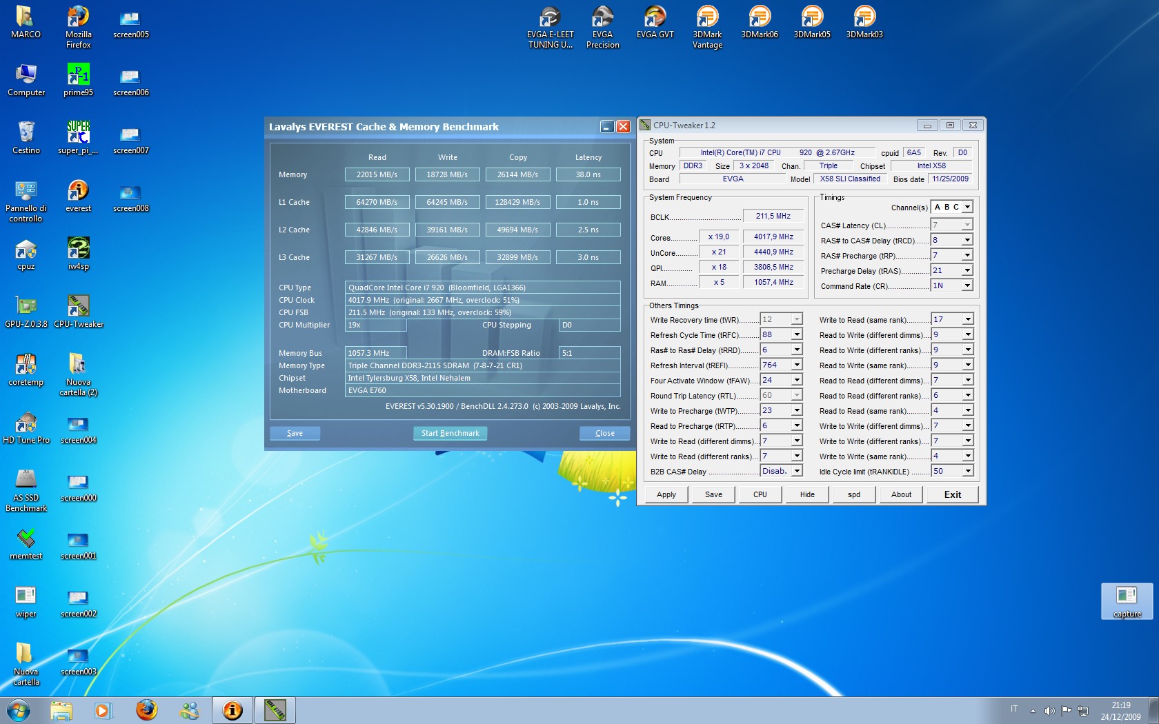Click the spd button in CPU-Tweaker
Viewport: 1159px width, 724px height.
click(854, 494)
